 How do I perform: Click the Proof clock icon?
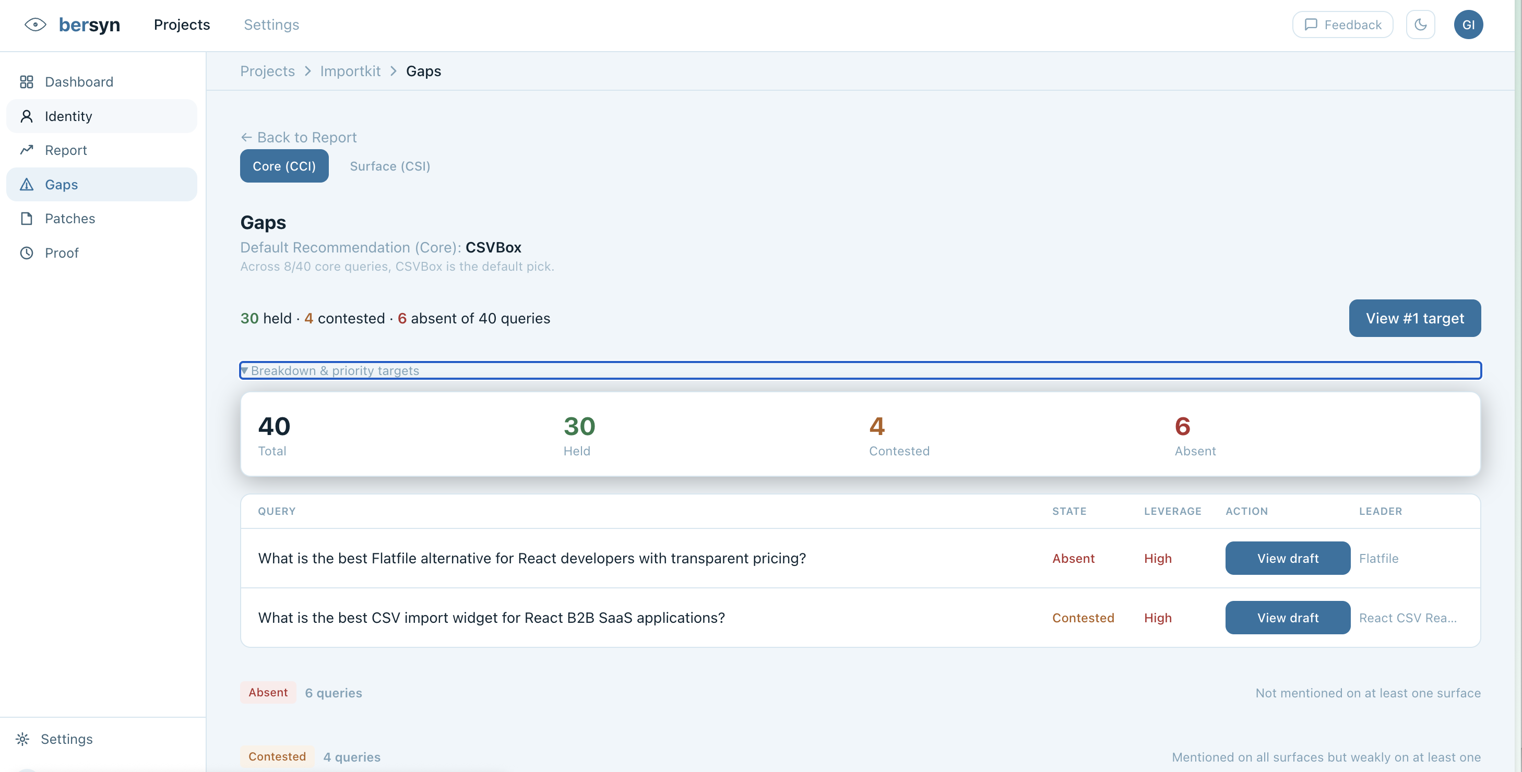pyautogui.click(x=27, y=253)
